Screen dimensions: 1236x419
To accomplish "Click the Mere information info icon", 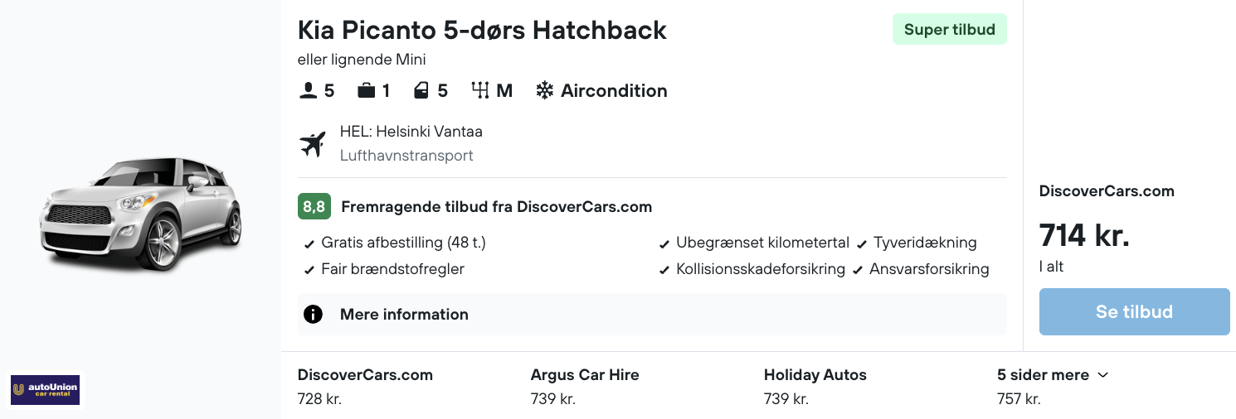I will pos(313,315).
